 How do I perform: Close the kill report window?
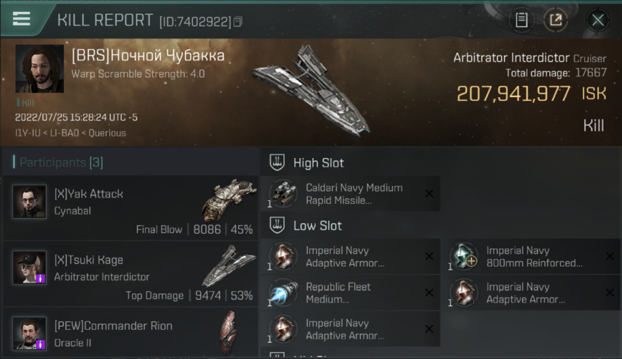[598, 20]
